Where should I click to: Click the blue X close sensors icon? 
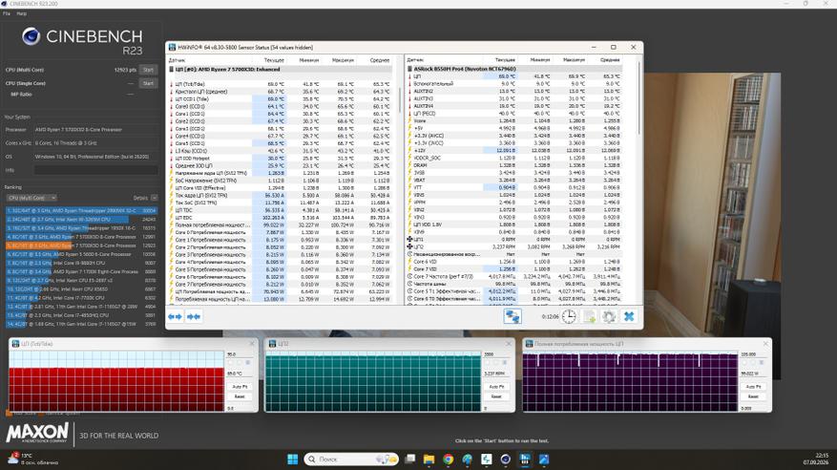629,317
